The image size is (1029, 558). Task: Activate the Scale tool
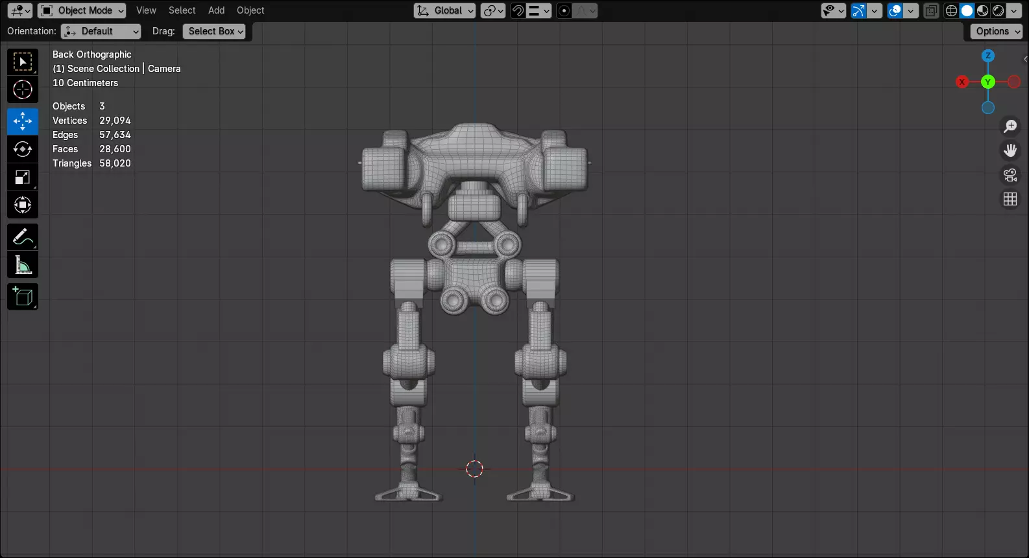click(23, 177)
